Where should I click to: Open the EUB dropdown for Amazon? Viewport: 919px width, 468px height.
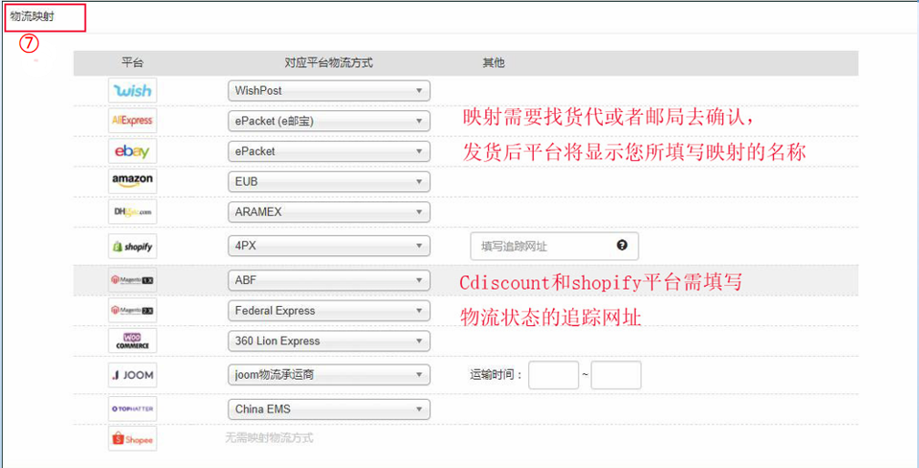pyautogui.click(x=329, y=181)
